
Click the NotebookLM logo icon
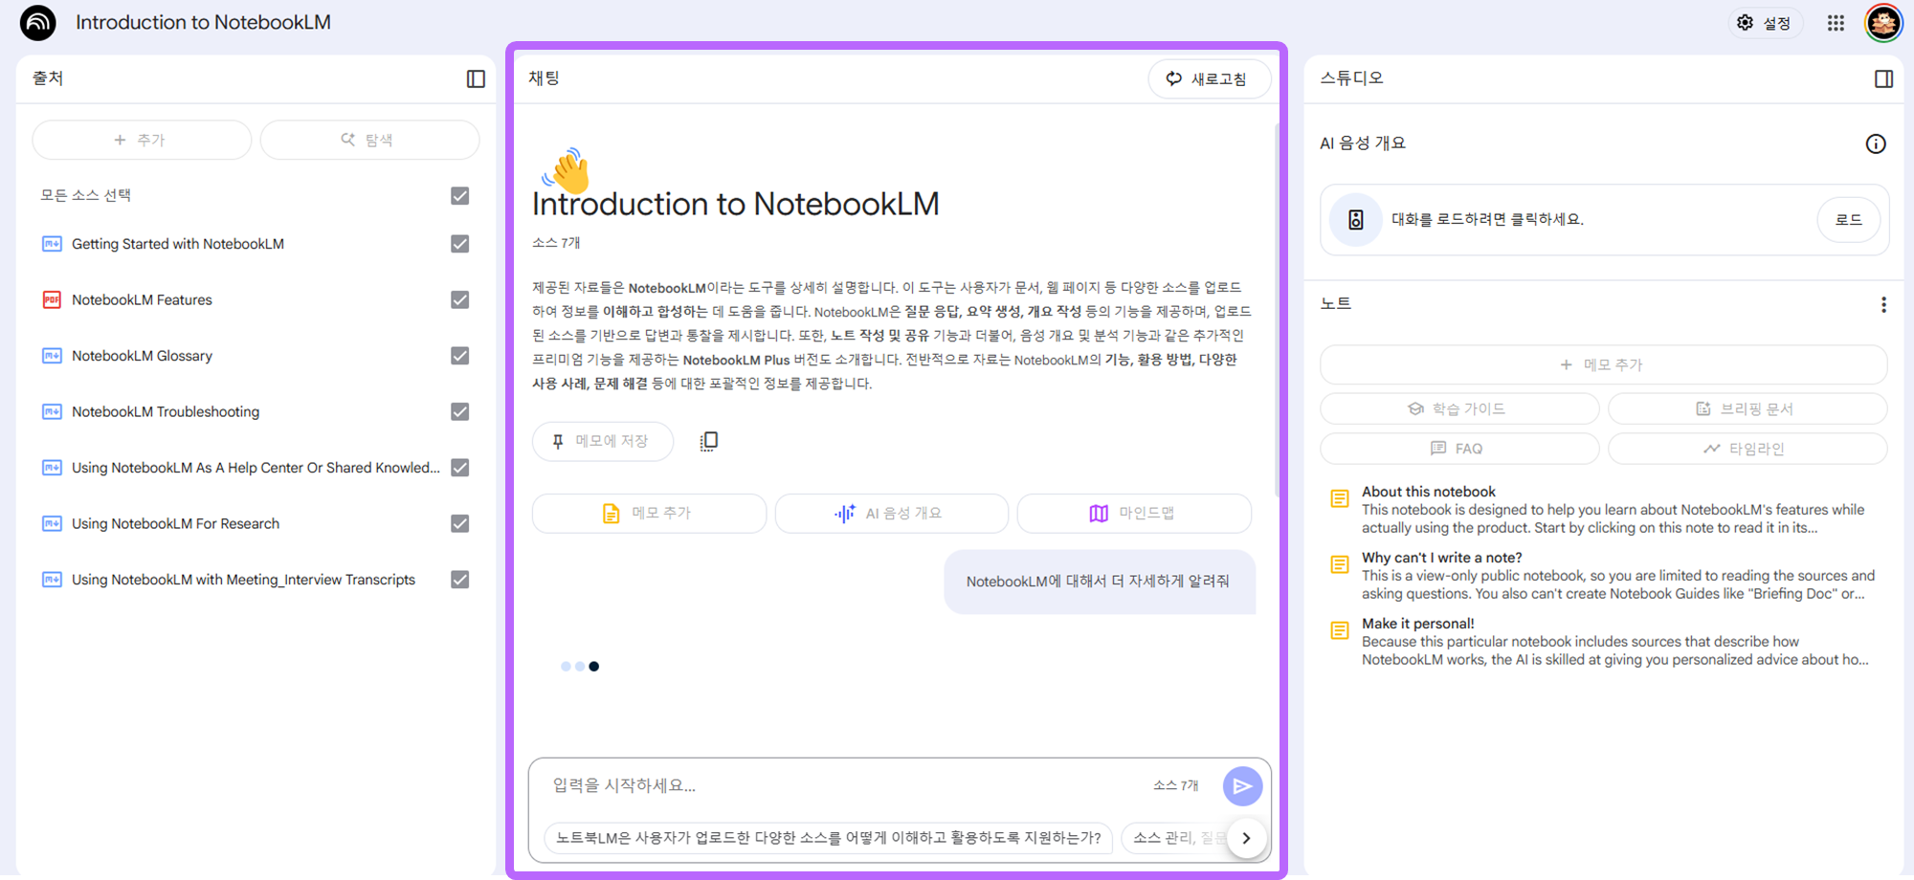pos(38,23)
